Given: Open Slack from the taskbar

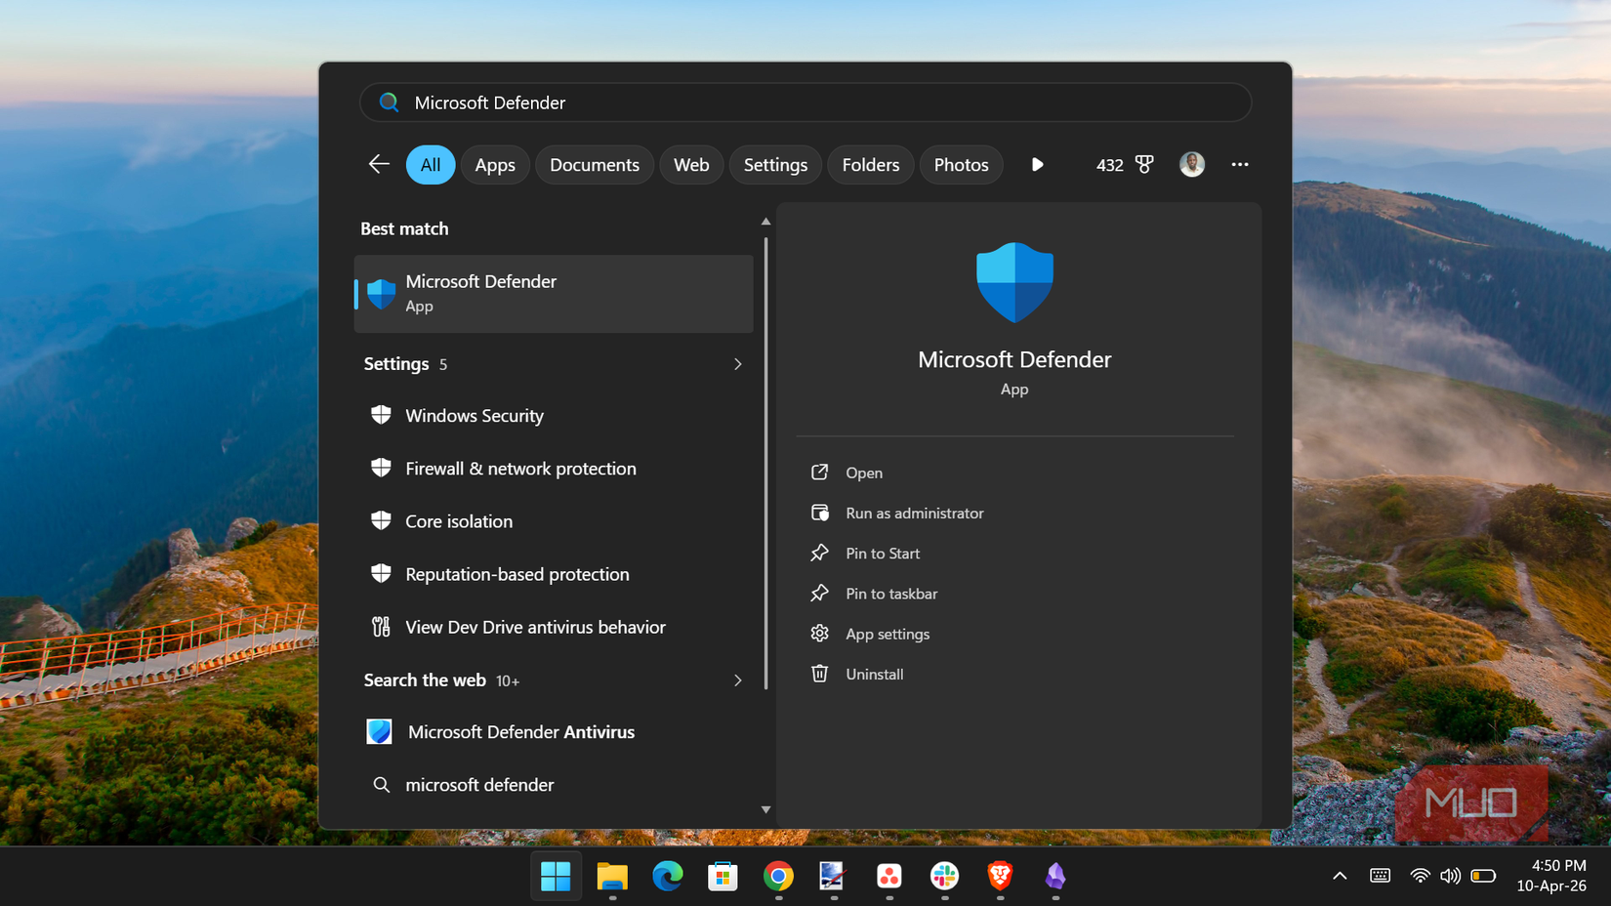Looking at the screenshot, I should coord(943,877).
